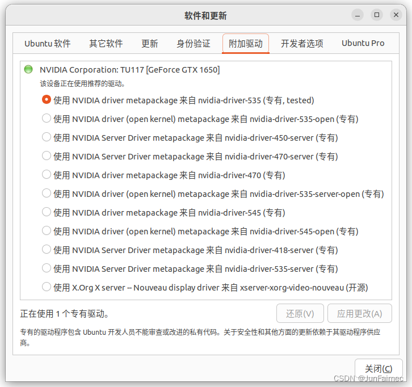Click the 软件和更新 window title
Viewport: 412px width, 387px height.
click(x=205, y=16)
